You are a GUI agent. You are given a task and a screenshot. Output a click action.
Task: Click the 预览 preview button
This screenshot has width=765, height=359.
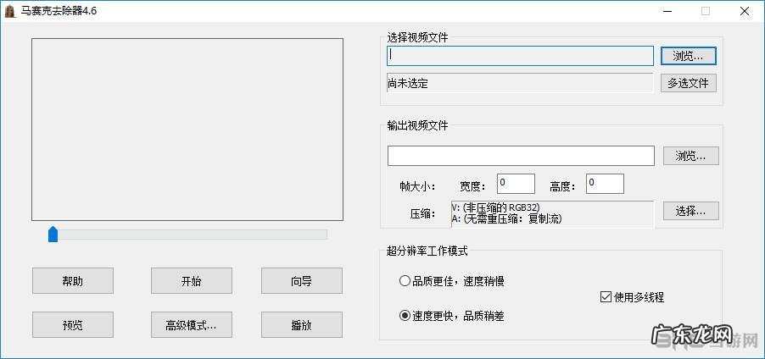[73, 324]
